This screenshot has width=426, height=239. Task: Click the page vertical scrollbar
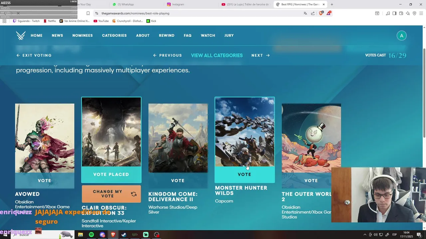424,93
